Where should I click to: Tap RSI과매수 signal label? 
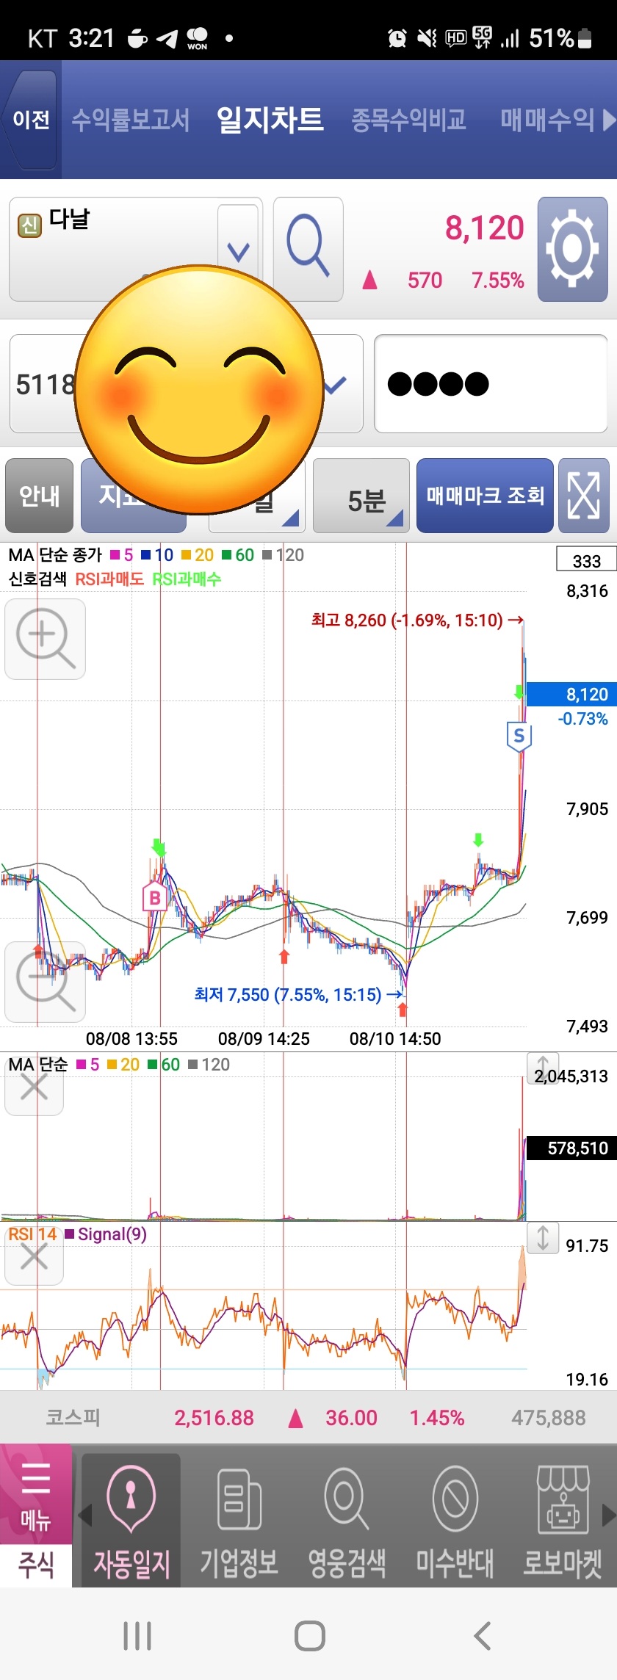pos(187,579)
